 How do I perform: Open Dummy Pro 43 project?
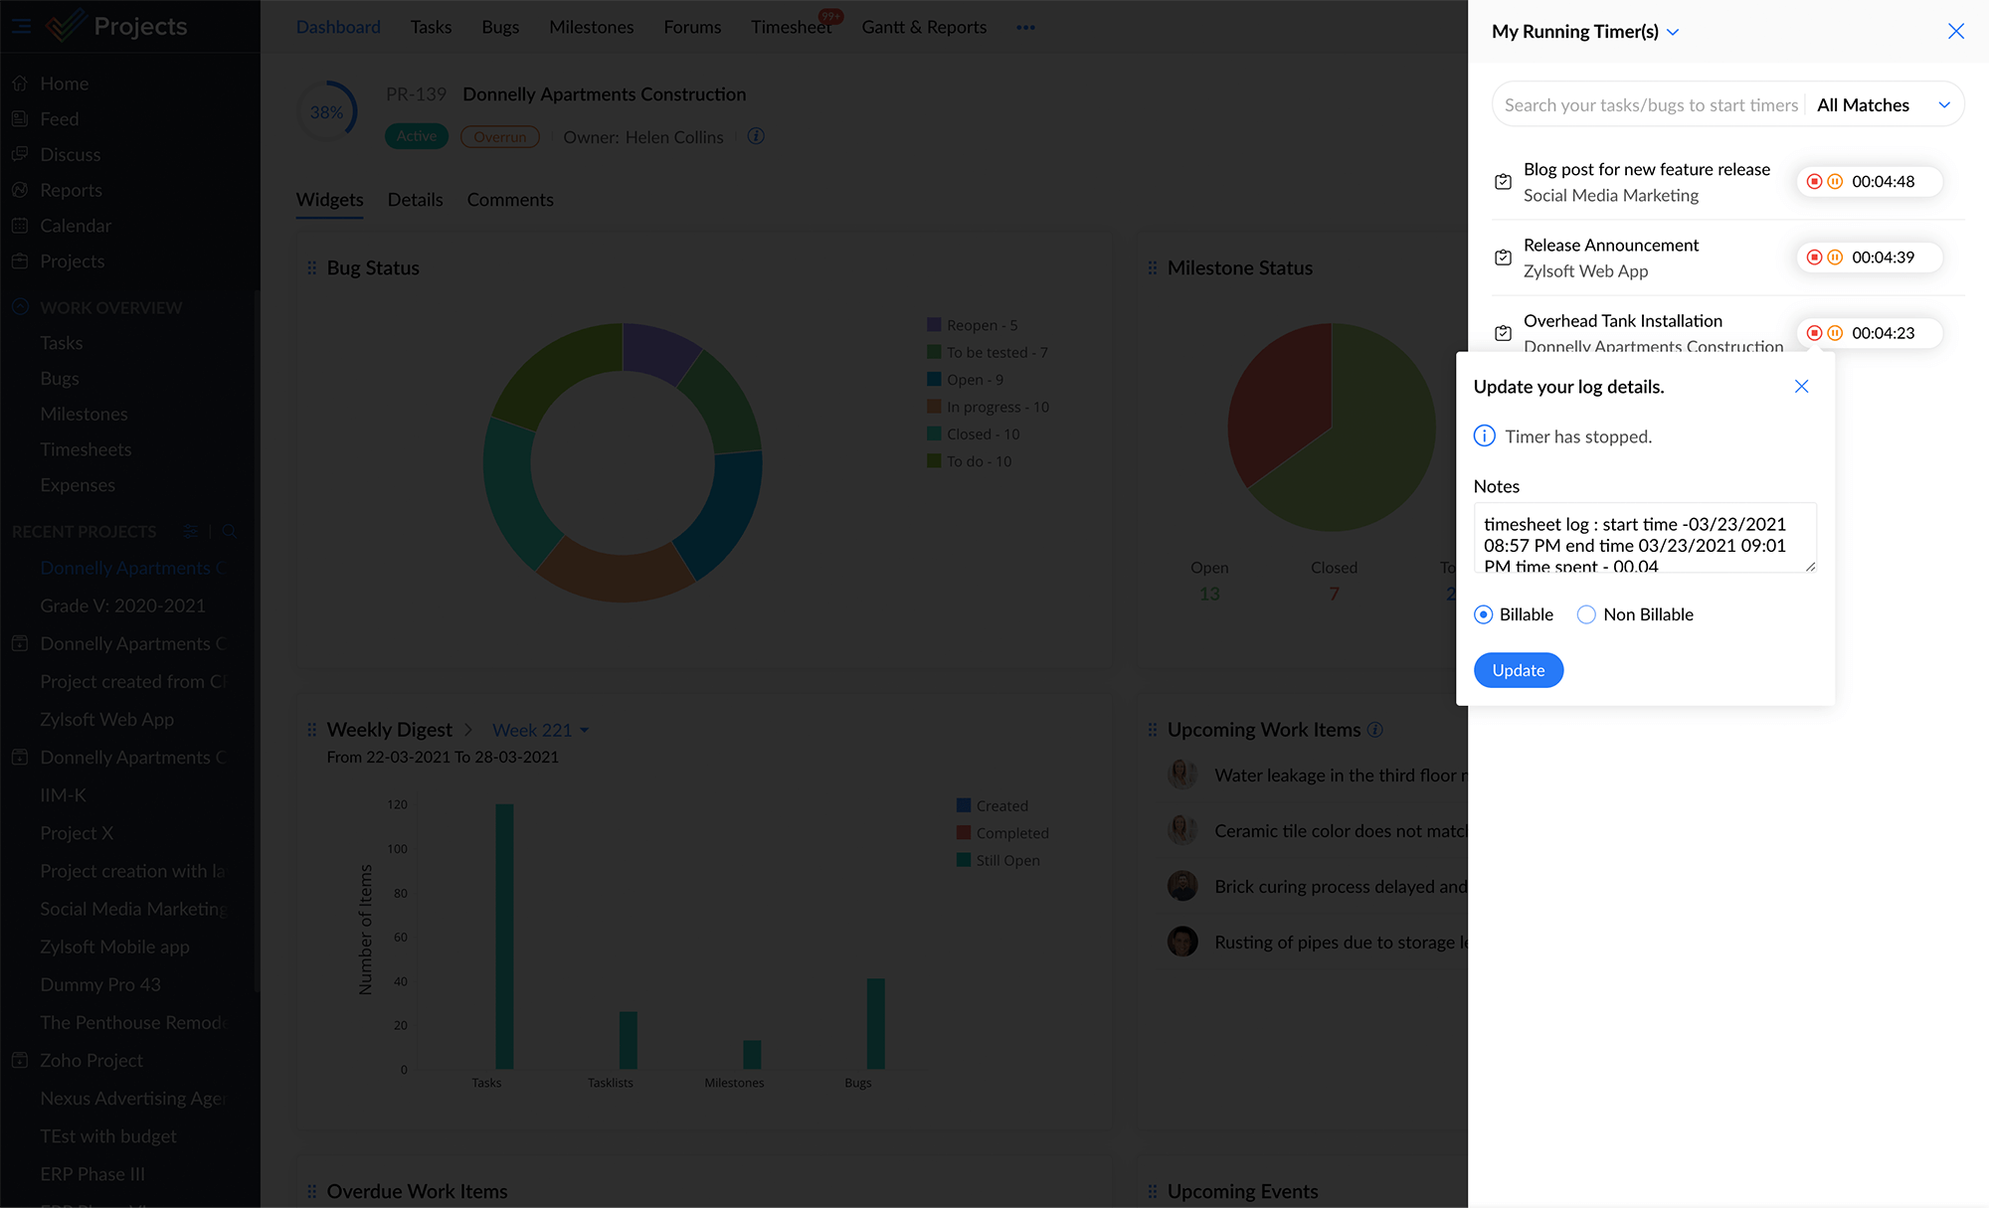click(100, 985)
